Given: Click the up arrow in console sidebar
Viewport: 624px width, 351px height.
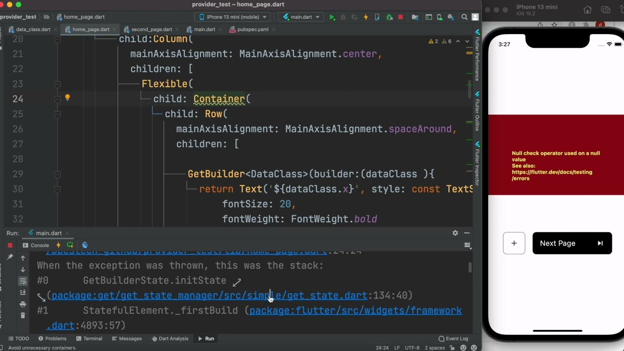Looking at the screenshot, I should (23, 258).
